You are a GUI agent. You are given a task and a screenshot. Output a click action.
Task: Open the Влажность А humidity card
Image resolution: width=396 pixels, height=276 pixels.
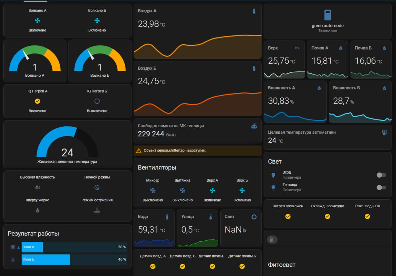point(295,101)
